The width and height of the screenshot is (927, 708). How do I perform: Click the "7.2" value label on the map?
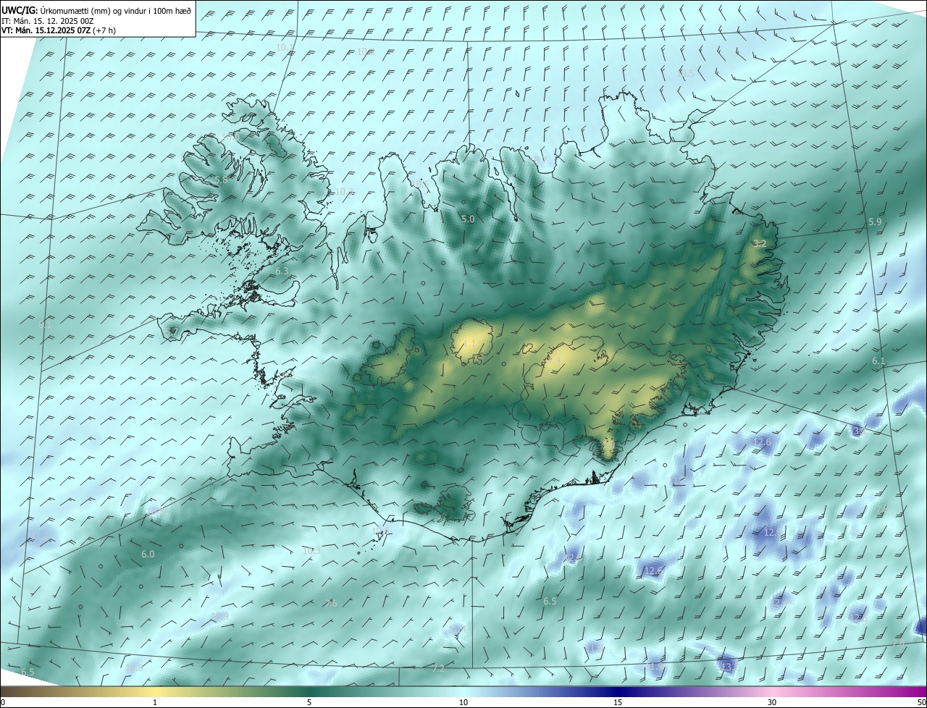click(x=438, y=668)
